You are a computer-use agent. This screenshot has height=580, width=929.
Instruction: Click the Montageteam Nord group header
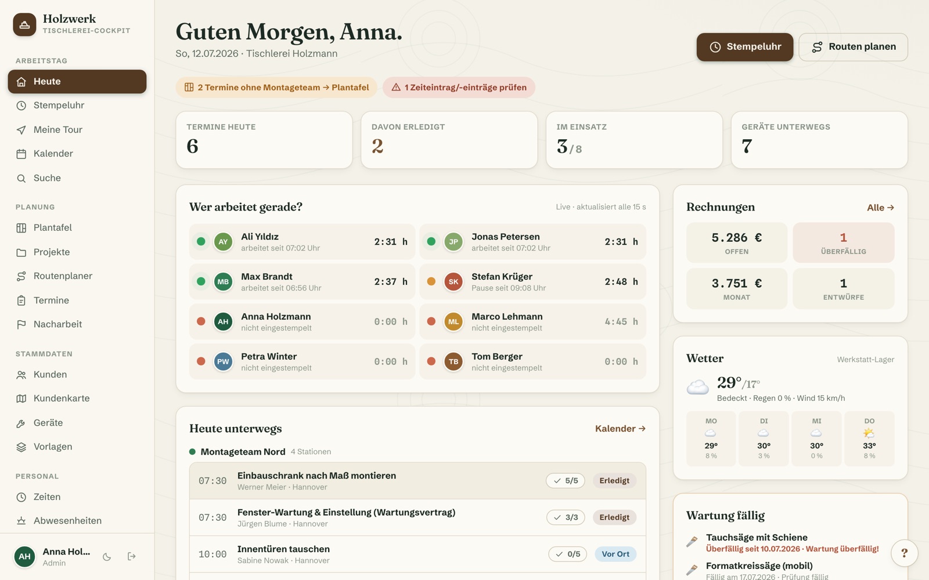(x=260, y=452)
